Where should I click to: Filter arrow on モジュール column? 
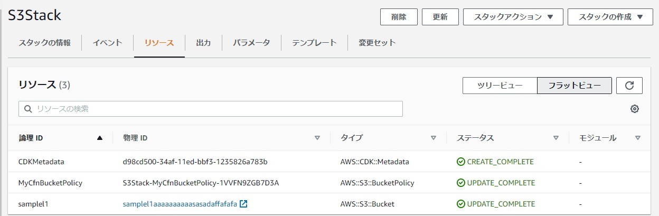coord(638,138)
